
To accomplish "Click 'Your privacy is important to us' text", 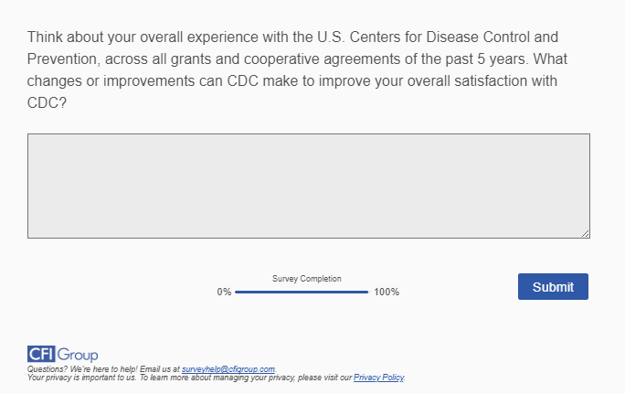I will tap(82, 377).
